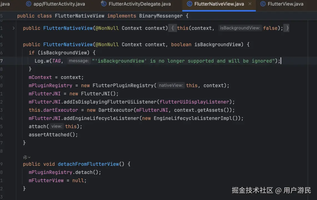This screenshot has height=200, width=317.
Task: Click the 'isBackgroundView' warning string literal
Action: point(183,61)
